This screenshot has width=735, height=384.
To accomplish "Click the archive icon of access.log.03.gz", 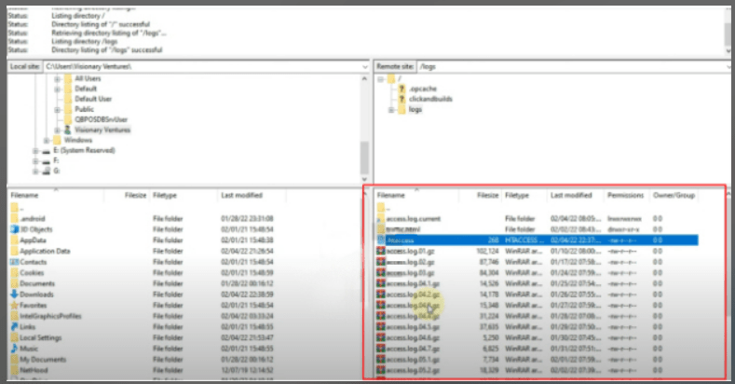I will [x=381, y=272].
